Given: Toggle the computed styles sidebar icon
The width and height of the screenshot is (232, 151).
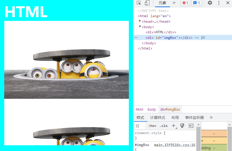Looking at the screenshot, I should (x=191, y=126).
